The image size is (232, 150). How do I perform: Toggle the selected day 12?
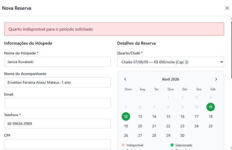tap(126, 116)
